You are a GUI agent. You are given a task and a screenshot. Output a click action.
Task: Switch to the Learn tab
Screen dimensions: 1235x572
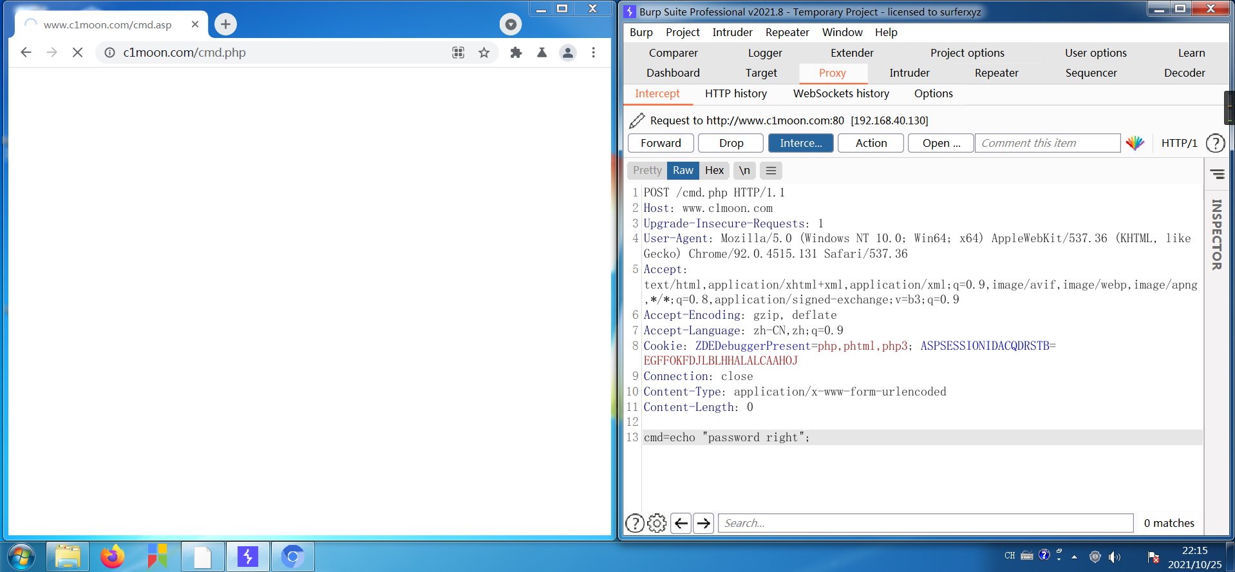pos(1191,53)
